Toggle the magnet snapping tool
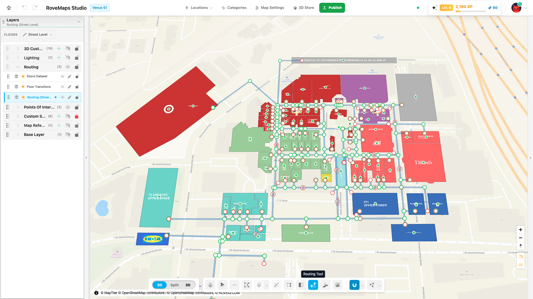The image size is (533, 299). (355, 285)
